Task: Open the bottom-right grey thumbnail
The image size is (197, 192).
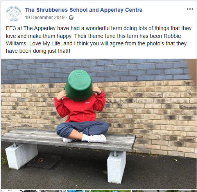Action: (164, 191)
